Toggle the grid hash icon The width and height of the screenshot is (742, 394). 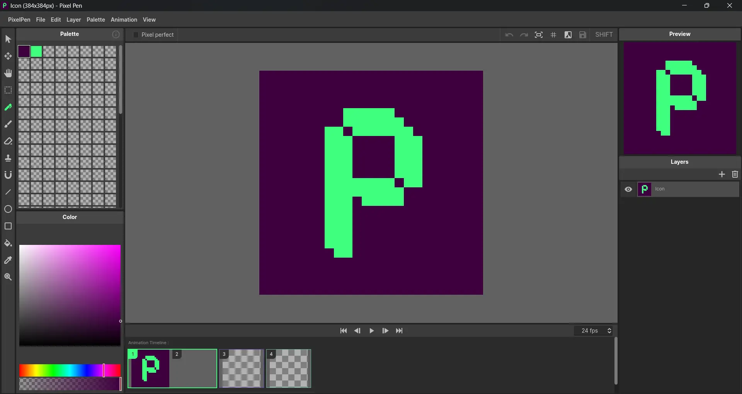pos(553,35)
